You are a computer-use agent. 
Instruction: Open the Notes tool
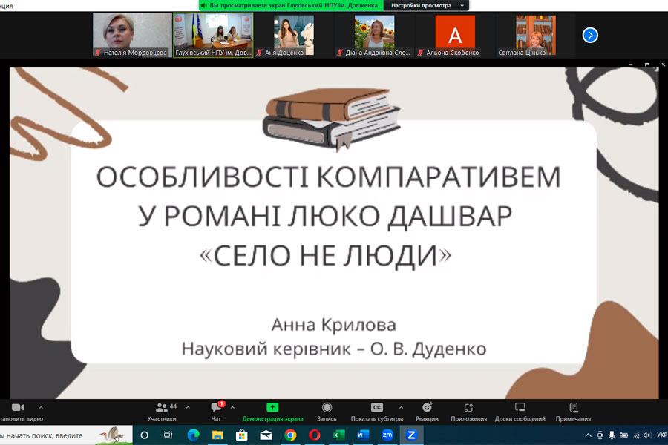573,412
